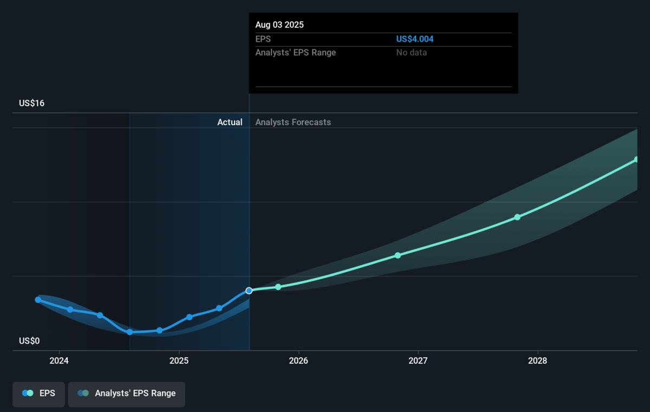Select the forecast point near late 2027

[517, 217]
